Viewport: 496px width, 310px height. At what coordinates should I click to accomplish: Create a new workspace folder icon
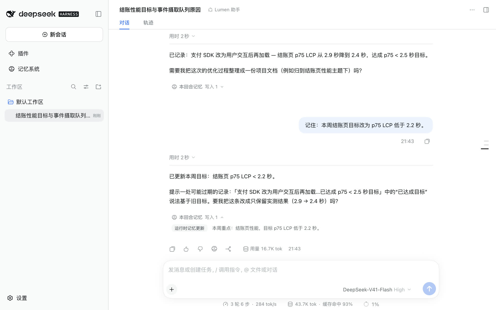click(x=98, y=87)
